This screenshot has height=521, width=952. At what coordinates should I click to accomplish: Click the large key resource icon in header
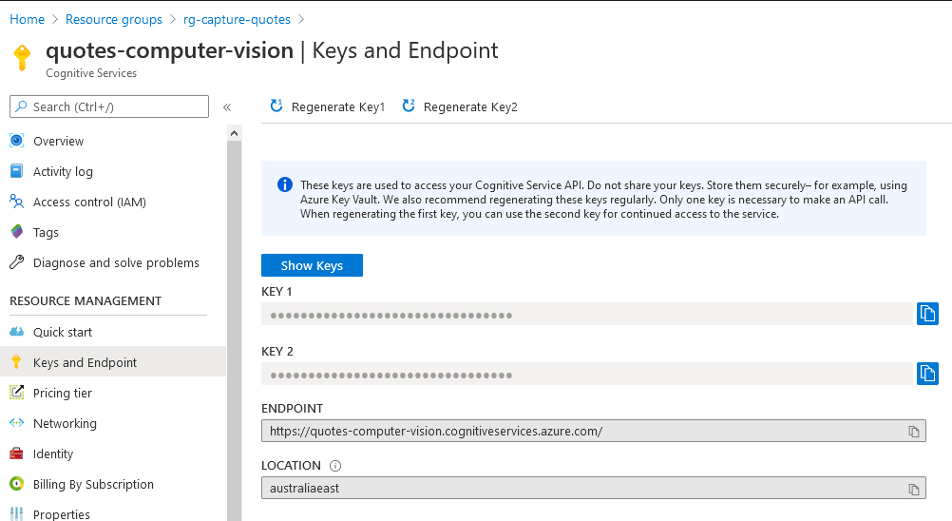tap(22, 58)
